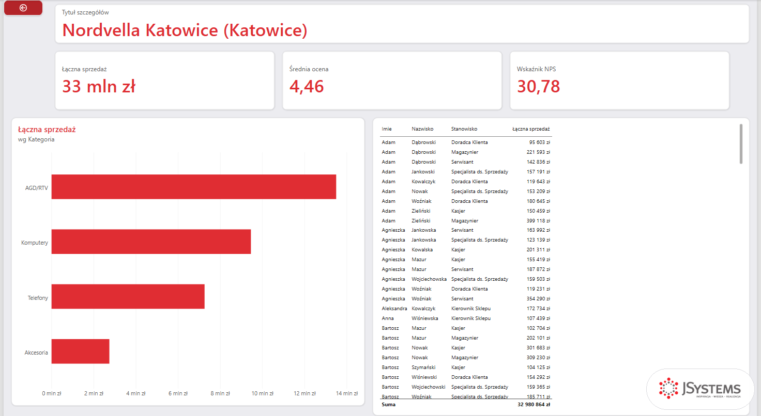Screen dimensions: 761x416
Task: Click the 95 603 zł sales cell
Action: coord(539,142)
